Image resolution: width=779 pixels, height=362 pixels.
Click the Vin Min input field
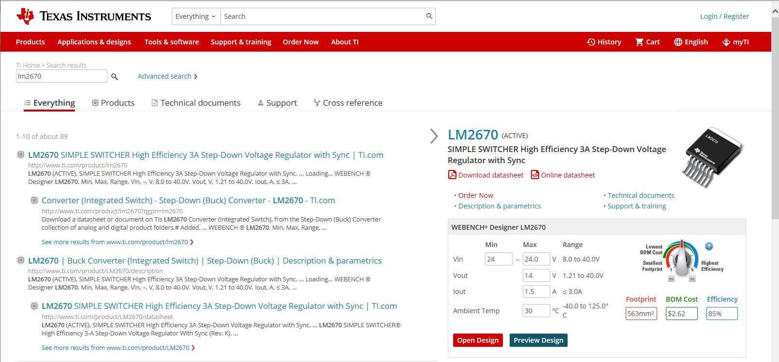(x=499, y=259)
